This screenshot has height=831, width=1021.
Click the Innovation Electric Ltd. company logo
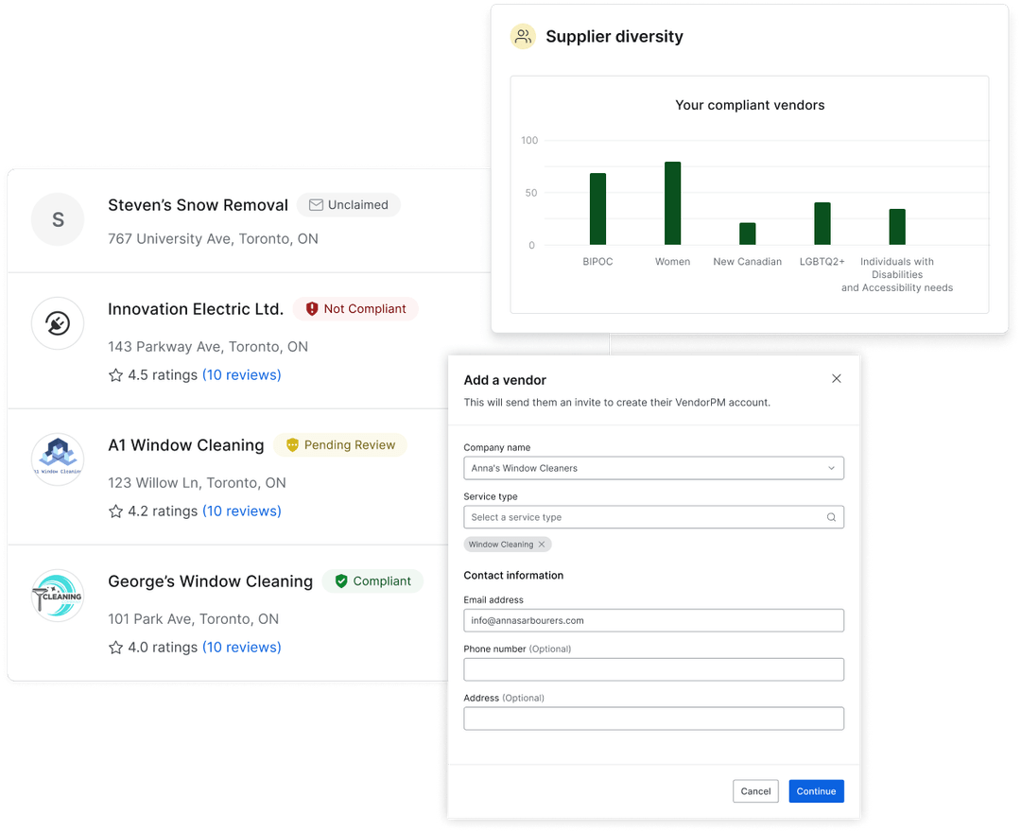[58, 323]
